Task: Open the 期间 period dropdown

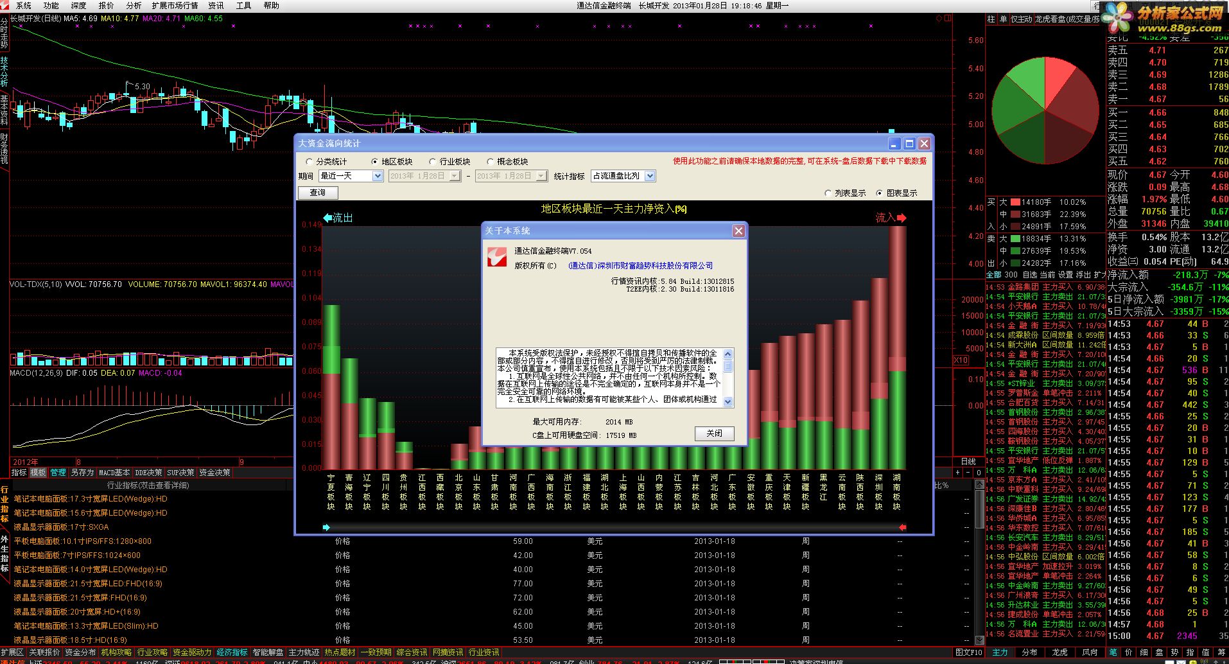Action: 378,176
